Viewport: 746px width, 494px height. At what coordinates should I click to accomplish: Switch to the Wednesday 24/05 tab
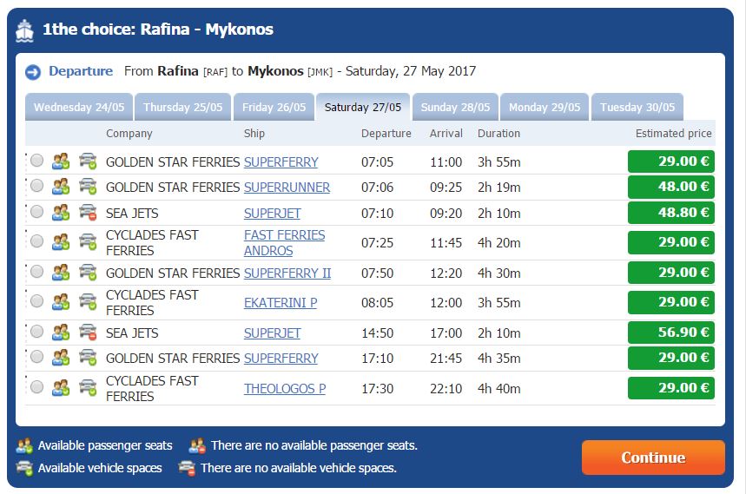(x=79, y=107)
